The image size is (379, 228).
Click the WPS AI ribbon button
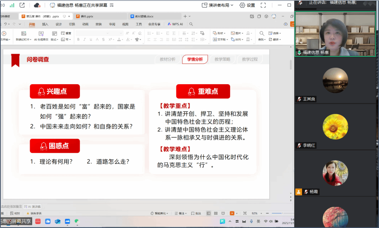175,24
